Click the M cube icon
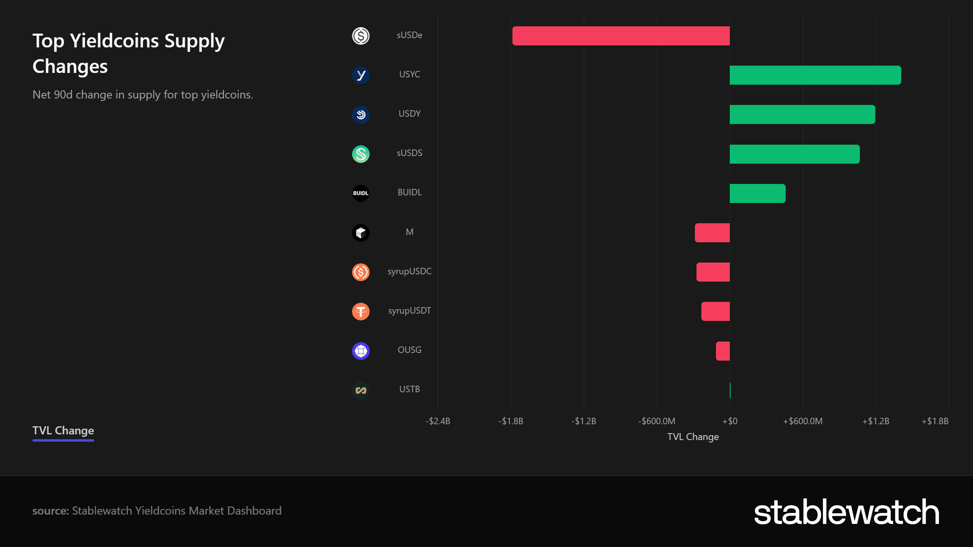 360,233
